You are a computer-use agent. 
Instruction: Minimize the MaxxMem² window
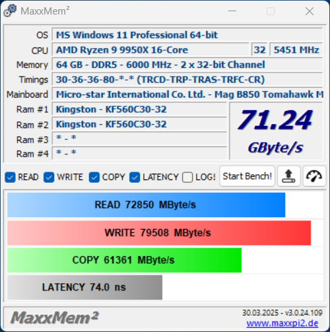pos(232,11)
